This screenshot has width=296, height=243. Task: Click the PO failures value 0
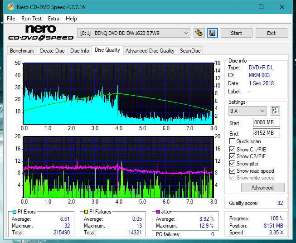pyautogui.click(x=213, y=234)
